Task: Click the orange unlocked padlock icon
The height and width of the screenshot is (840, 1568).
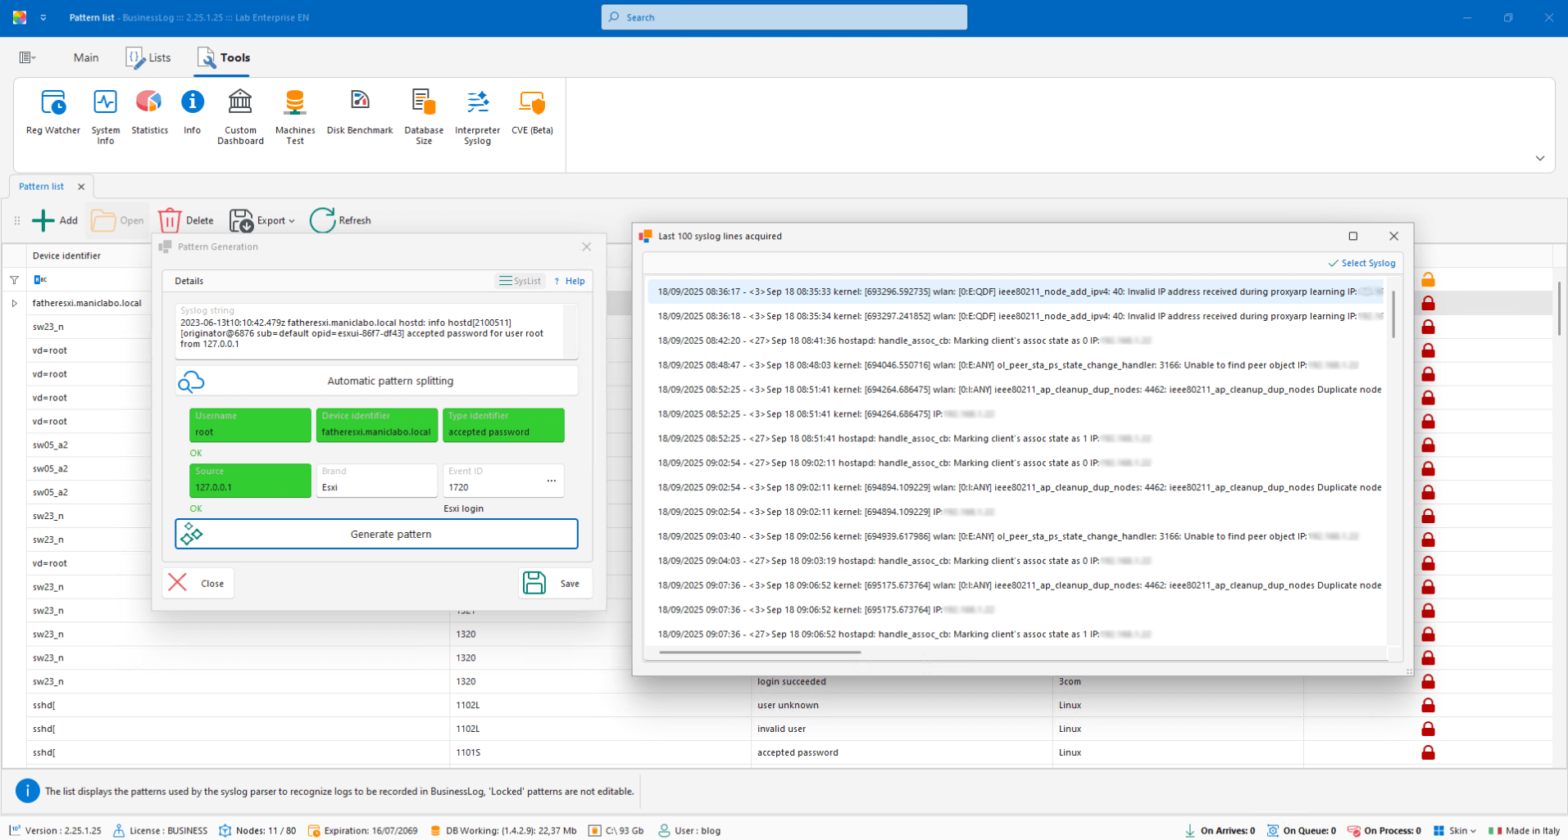Action: (1428, 279)
